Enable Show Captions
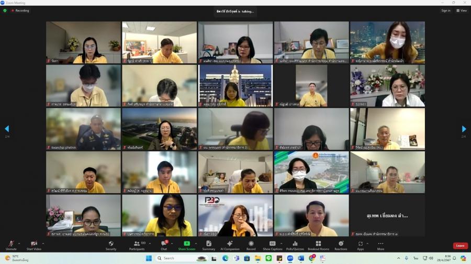This screenshot has height=264, width=471. tap(272, 245)
